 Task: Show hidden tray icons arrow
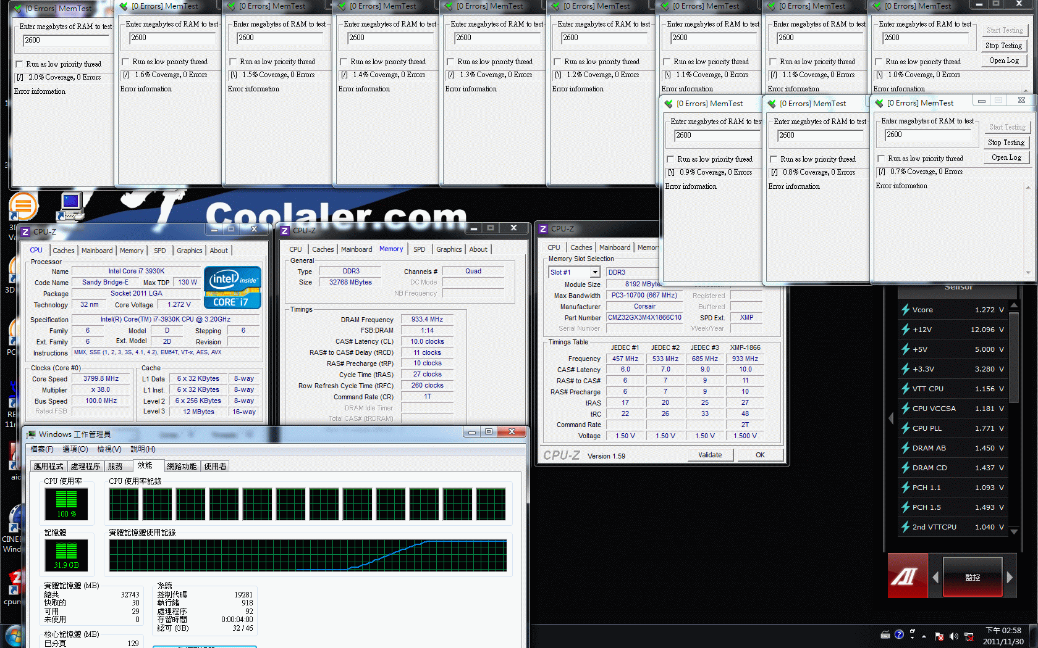point(924,636)
